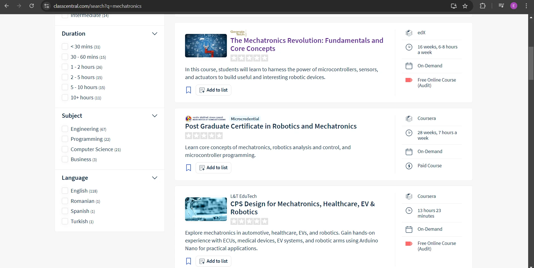This screenshot has width=534, height=268.
Task: Collapse the Language filter section
Action: click(x=155, y=178)
